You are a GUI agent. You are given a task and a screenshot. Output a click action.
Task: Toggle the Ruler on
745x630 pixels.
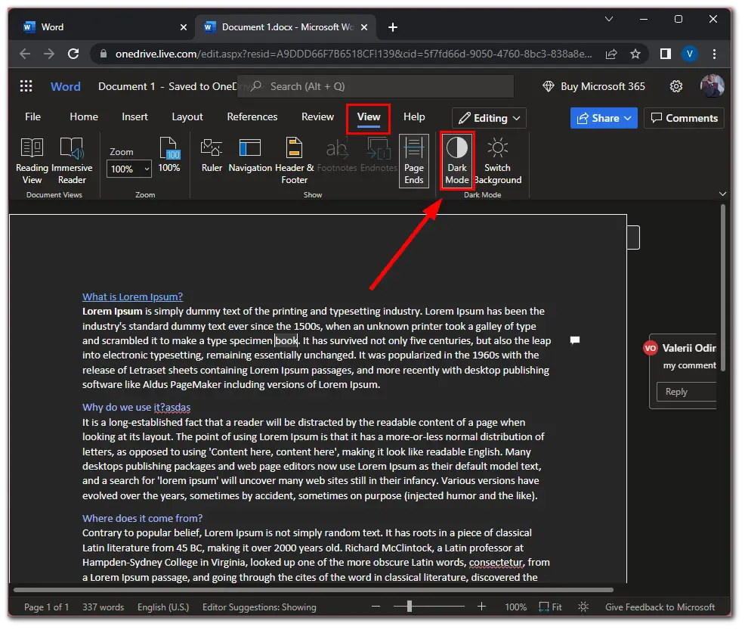pos(211,160)
